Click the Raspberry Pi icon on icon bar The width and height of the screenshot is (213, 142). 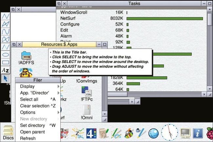click(209, 133)
